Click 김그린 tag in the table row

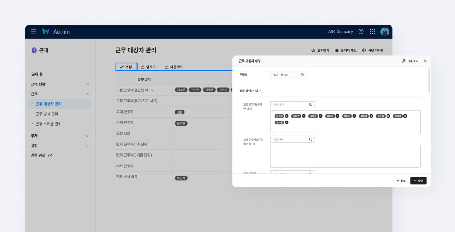click(x=181, y=90)
